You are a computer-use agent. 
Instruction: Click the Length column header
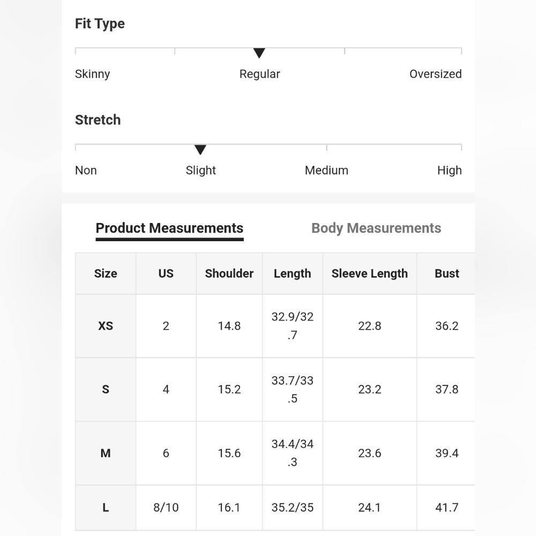tap(292, 273)
